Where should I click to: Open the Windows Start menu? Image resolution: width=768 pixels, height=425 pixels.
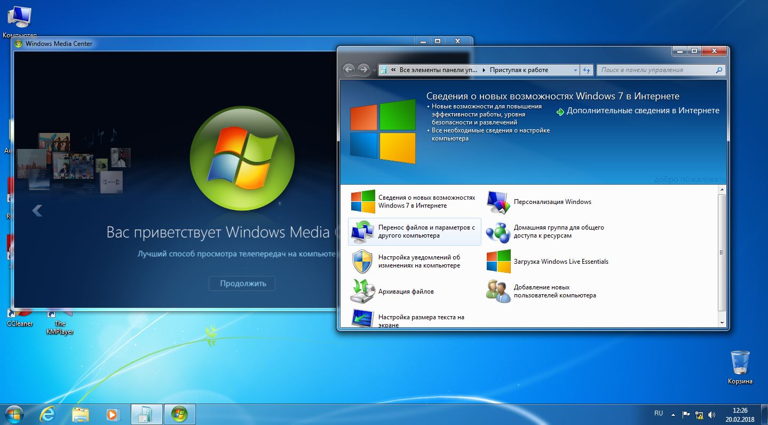tap(14, 414)
